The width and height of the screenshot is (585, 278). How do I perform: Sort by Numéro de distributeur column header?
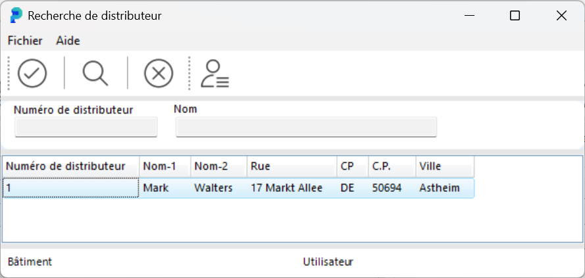[x=70, y=166]
